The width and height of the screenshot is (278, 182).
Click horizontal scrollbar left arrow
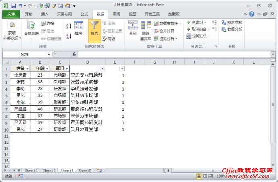(168, 170)
